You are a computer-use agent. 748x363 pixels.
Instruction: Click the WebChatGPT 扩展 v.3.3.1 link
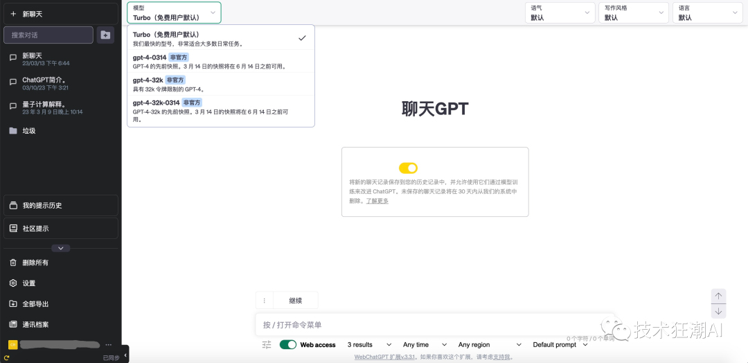(x=385, y=357)
